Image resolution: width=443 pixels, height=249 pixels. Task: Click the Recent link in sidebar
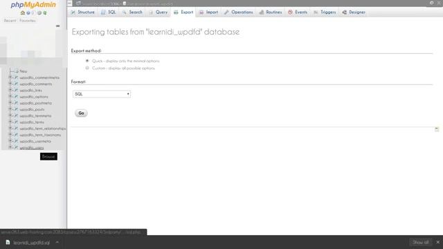point(10,21)
